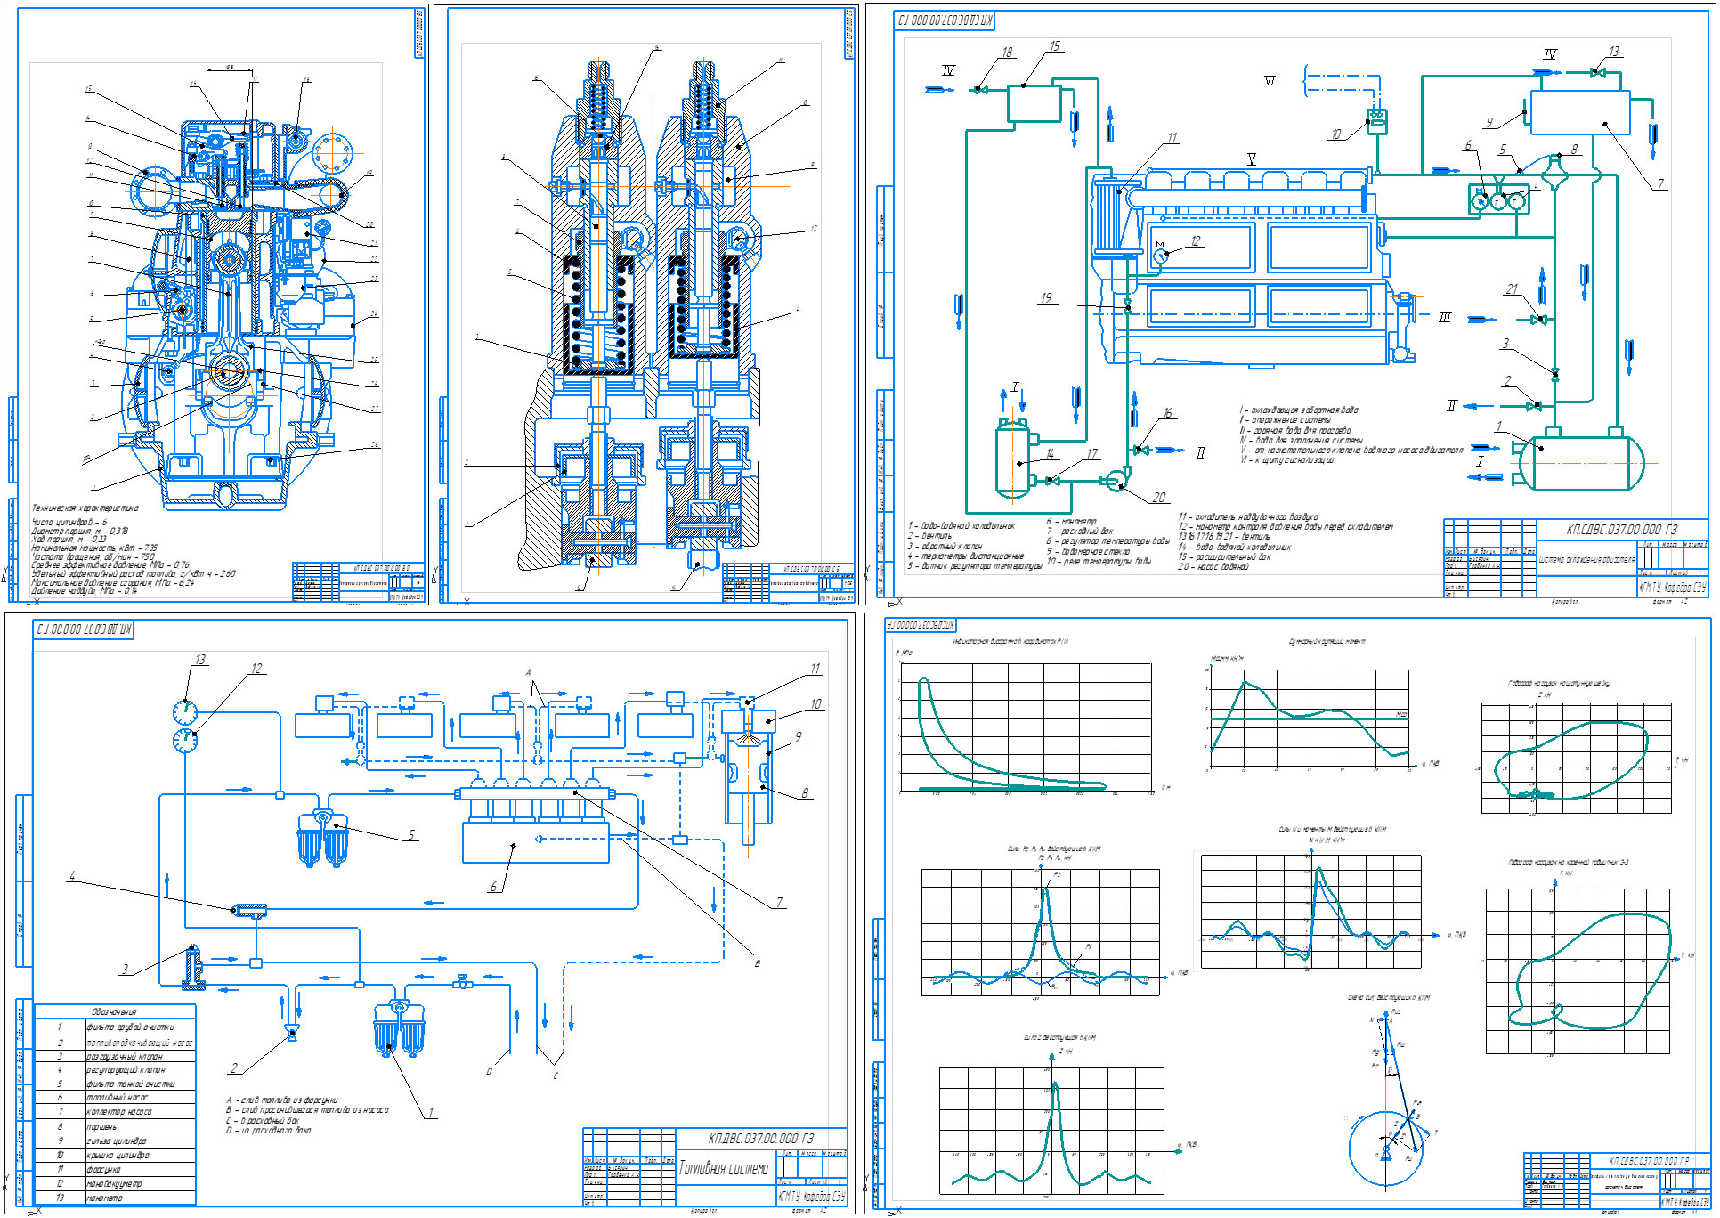Click the legend row 'мановакуумметр'
Viewport: 1720px width, 1218px height.
114,1183
